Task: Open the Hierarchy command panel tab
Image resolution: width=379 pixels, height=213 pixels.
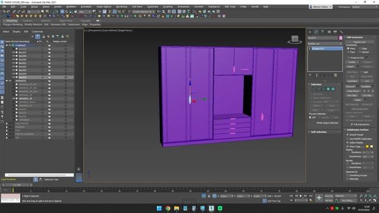Action: pos(322,32)
